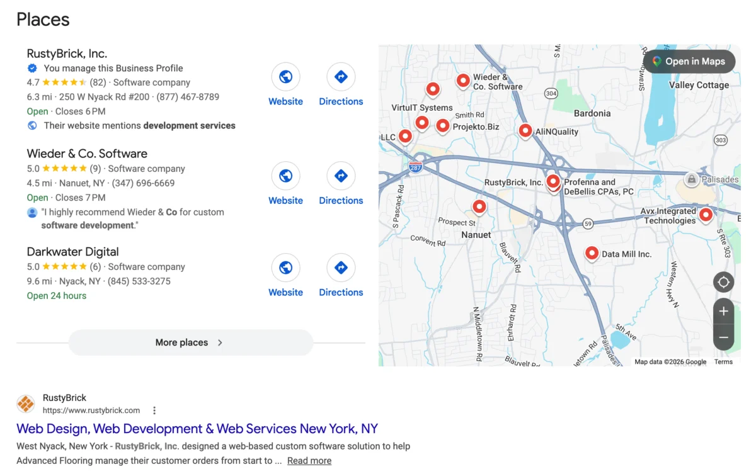The image size is (756, 474).
Task: Click 'Their website mentions development services' text
Action: tap(140, 125)
